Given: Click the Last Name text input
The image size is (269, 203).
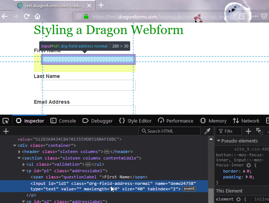Looking at the screenshot, I should click(88, 85).
